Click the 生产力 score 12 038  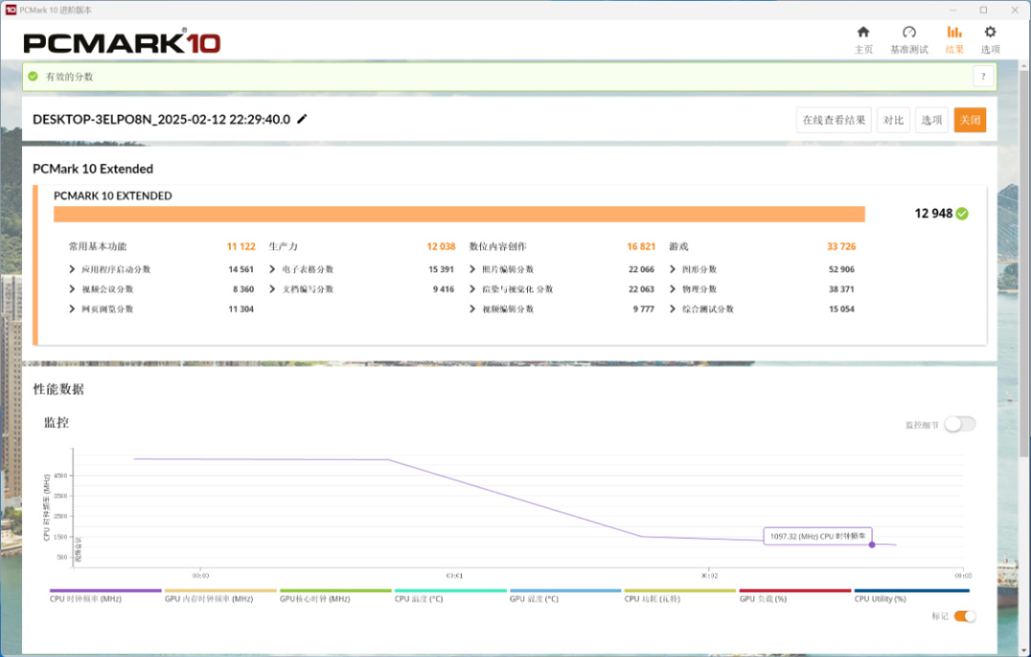(440, 246)
